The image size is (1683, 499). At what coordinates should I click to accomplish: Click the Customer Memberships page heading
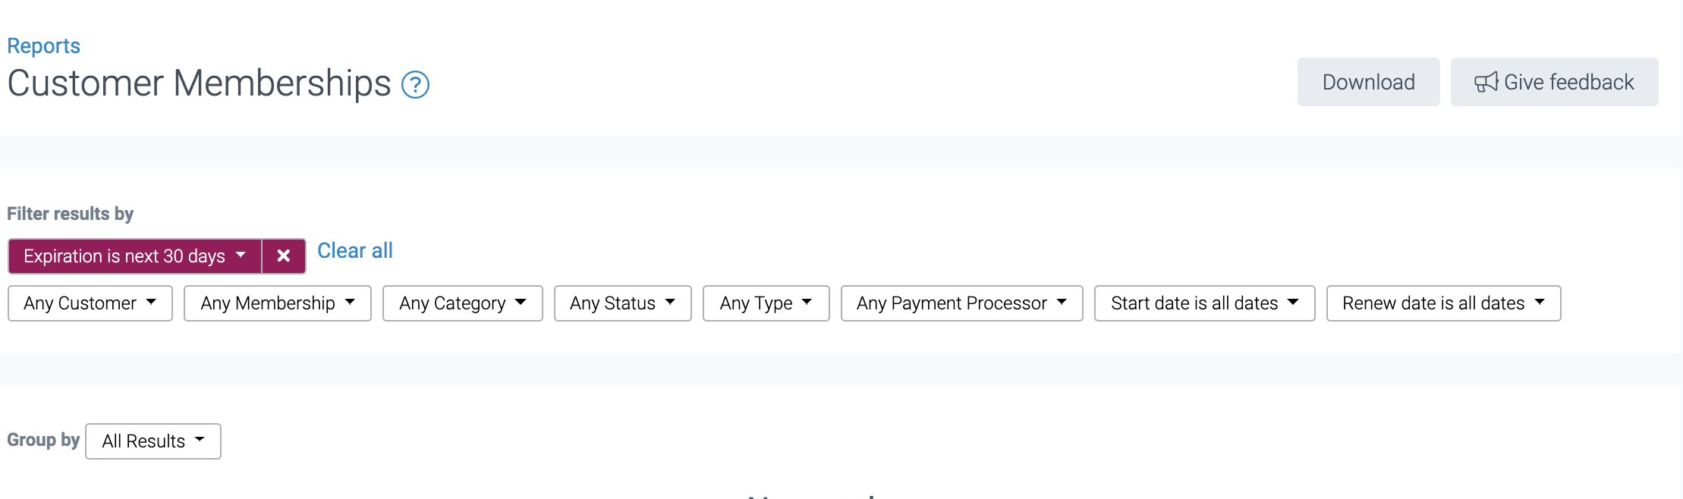199,83
